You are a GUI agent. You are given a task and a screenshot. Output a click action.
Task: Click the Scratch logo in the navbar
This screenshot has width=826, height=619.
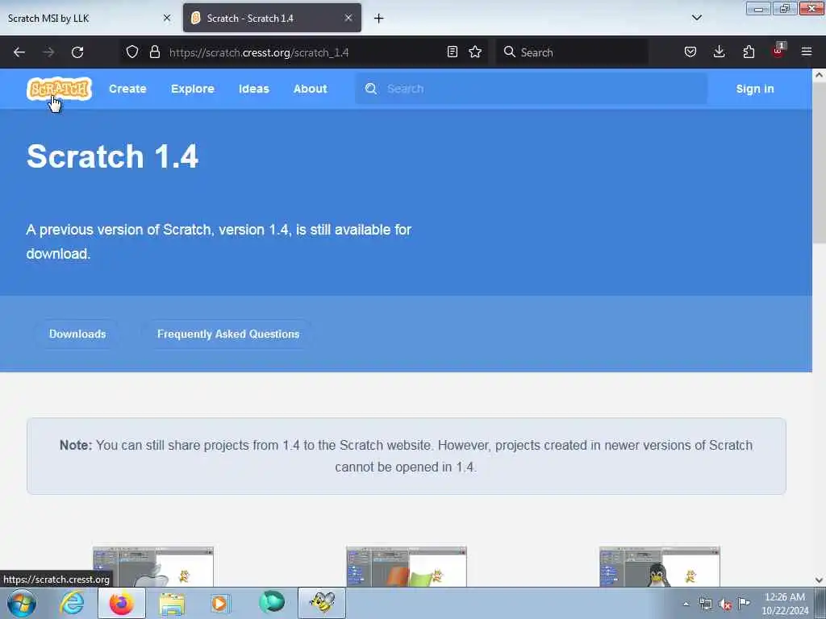(x=59, y=89)
